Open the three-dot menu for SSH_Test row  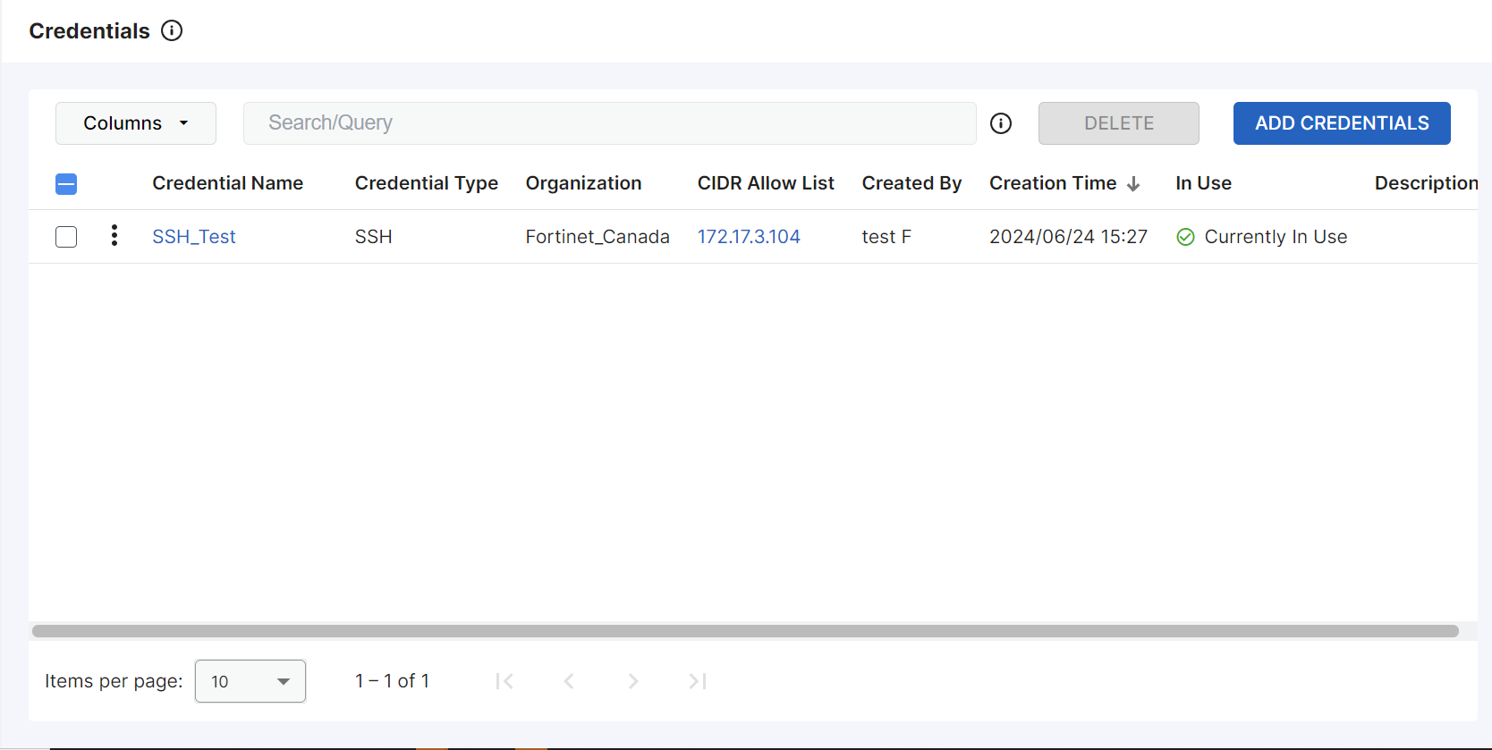(114, 236)
